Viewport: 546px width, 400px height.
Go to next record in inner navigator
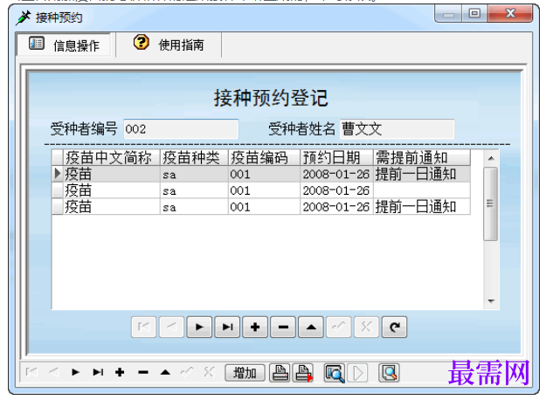tap(199, 327)
